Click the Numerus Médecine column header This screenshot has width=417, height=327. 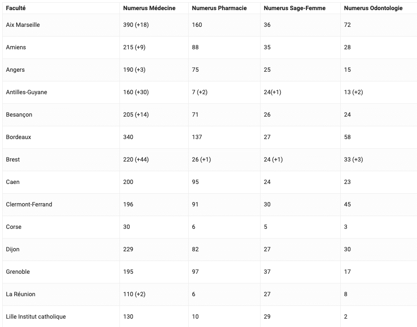[x=149, y=8]
